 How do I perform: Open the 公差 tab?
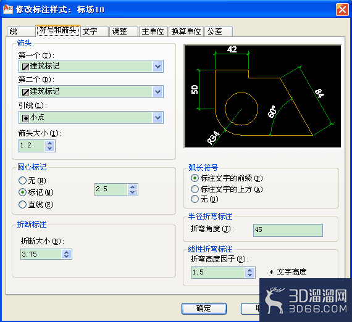(219, 31)
